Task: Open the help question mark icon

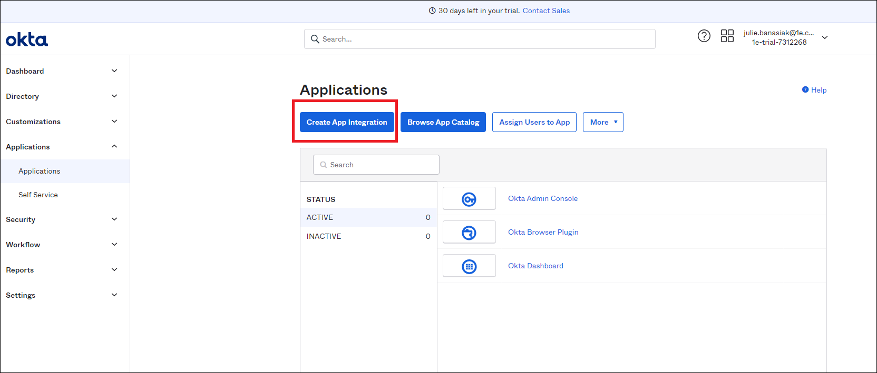Action: (704, 36)
